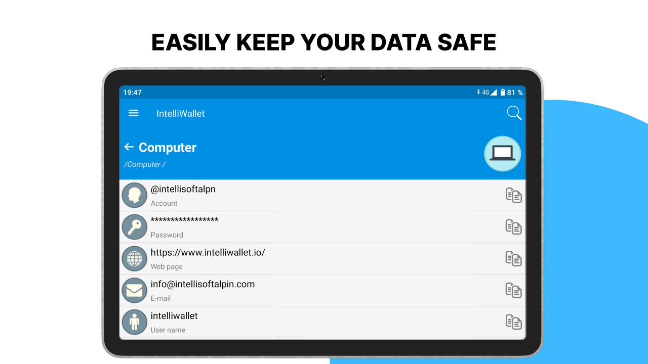Tap the globe Web page icon
This screenshot has height=364, width=648.
tap(134, 259)
